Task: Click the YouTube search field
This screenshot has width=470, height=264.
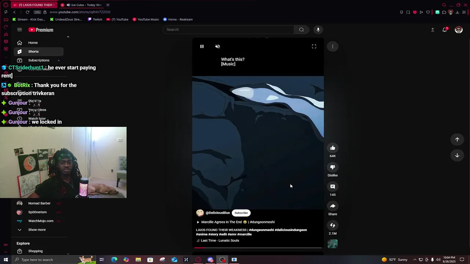Action: coord(228,30)
